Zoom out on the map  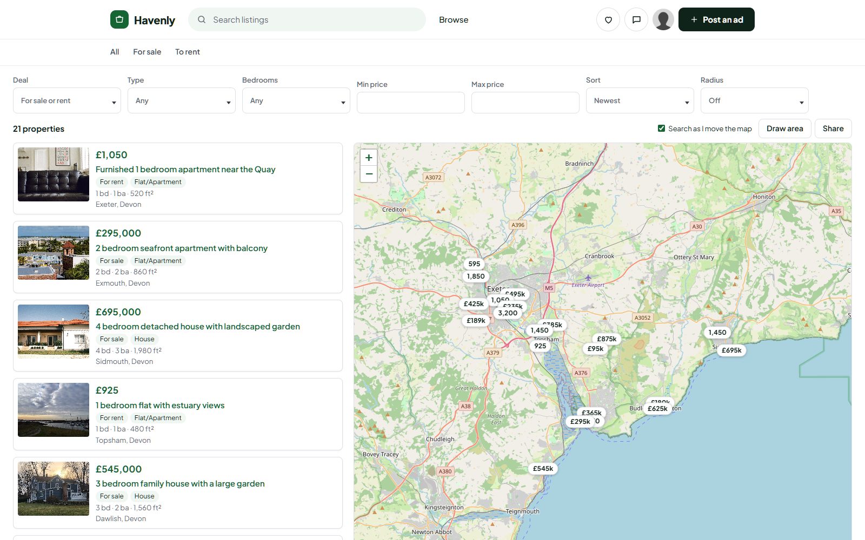coord(369,174)
